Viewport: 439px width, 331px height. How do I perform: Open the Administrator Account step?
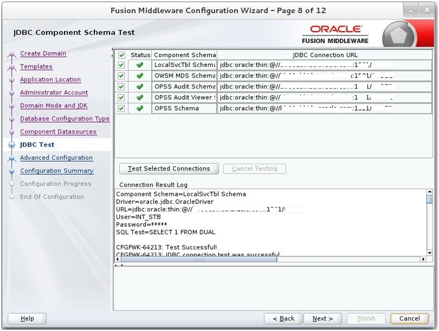pos(54,93)
